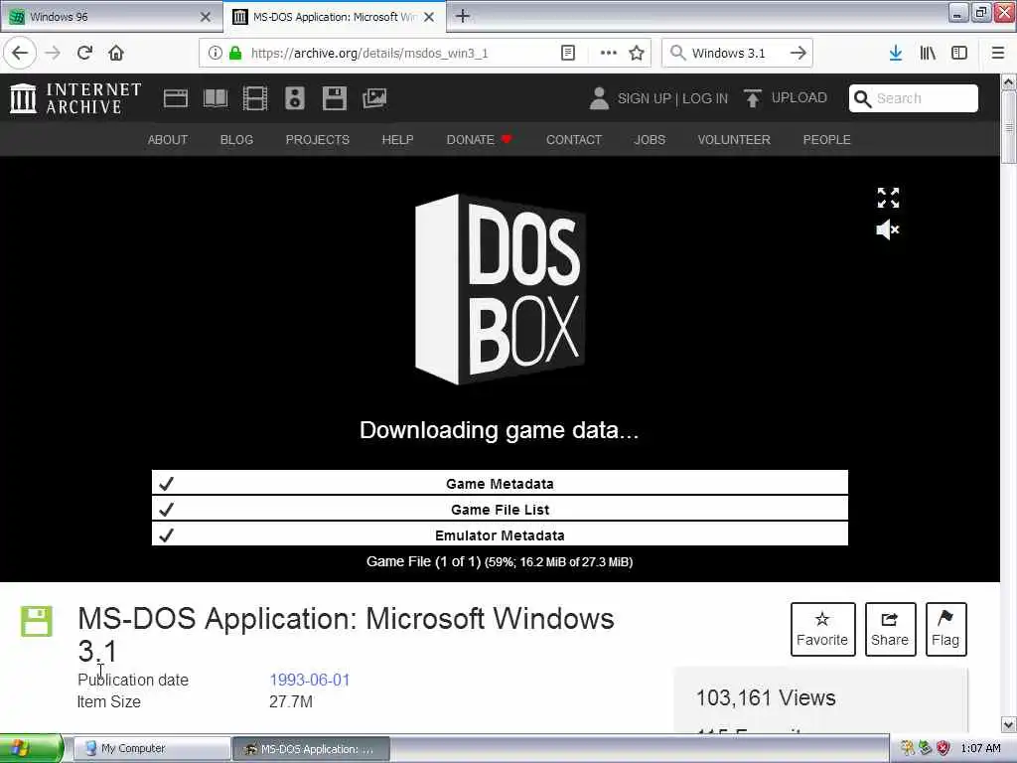1017x763 pixels.
Task: Flag this item
Action: (945, 629)
